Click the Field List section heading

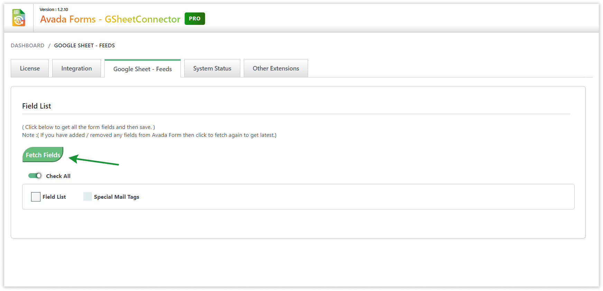pos(37,106)
